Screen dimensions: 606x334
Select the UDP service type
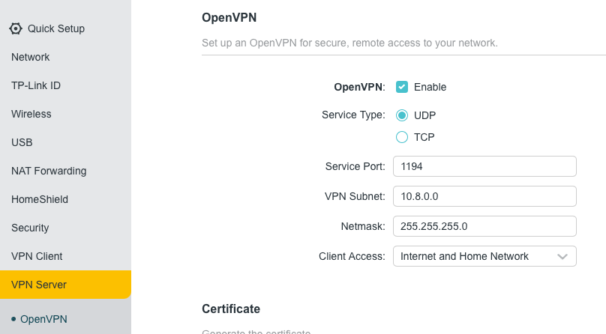[402, 115]
